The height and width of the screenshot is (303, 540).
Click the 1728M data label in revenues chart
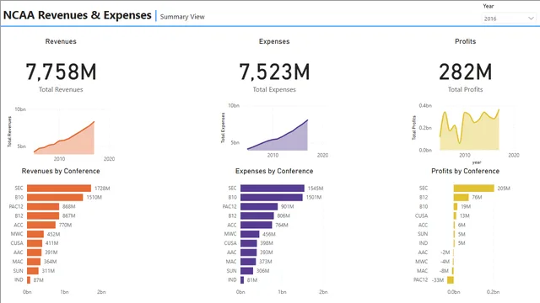point(102,189)
